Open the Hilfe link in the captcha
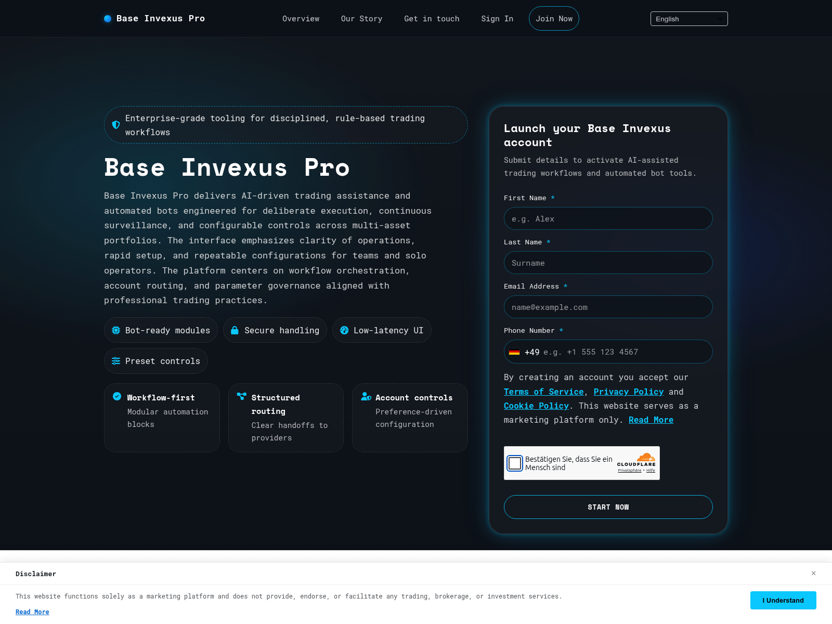This screenshot has width=832, height=624. pos(651,471)
